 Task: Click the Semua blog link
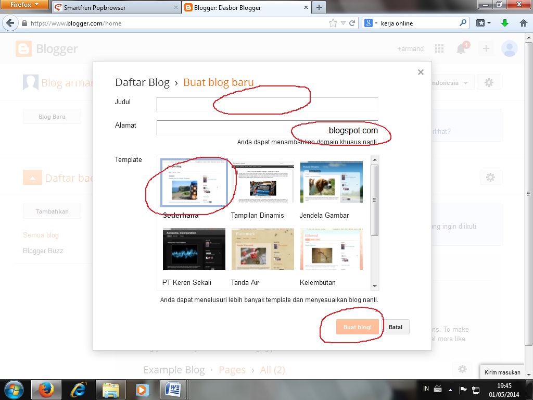coord(41,235)
